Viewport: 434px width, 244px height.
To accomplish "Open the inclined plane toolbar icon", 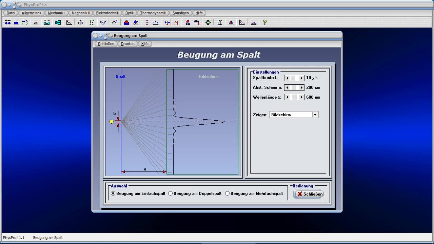I will tap(69, 22).
